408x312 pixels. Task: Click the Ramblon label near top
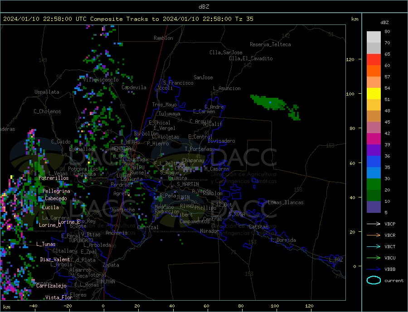(163, 38)
